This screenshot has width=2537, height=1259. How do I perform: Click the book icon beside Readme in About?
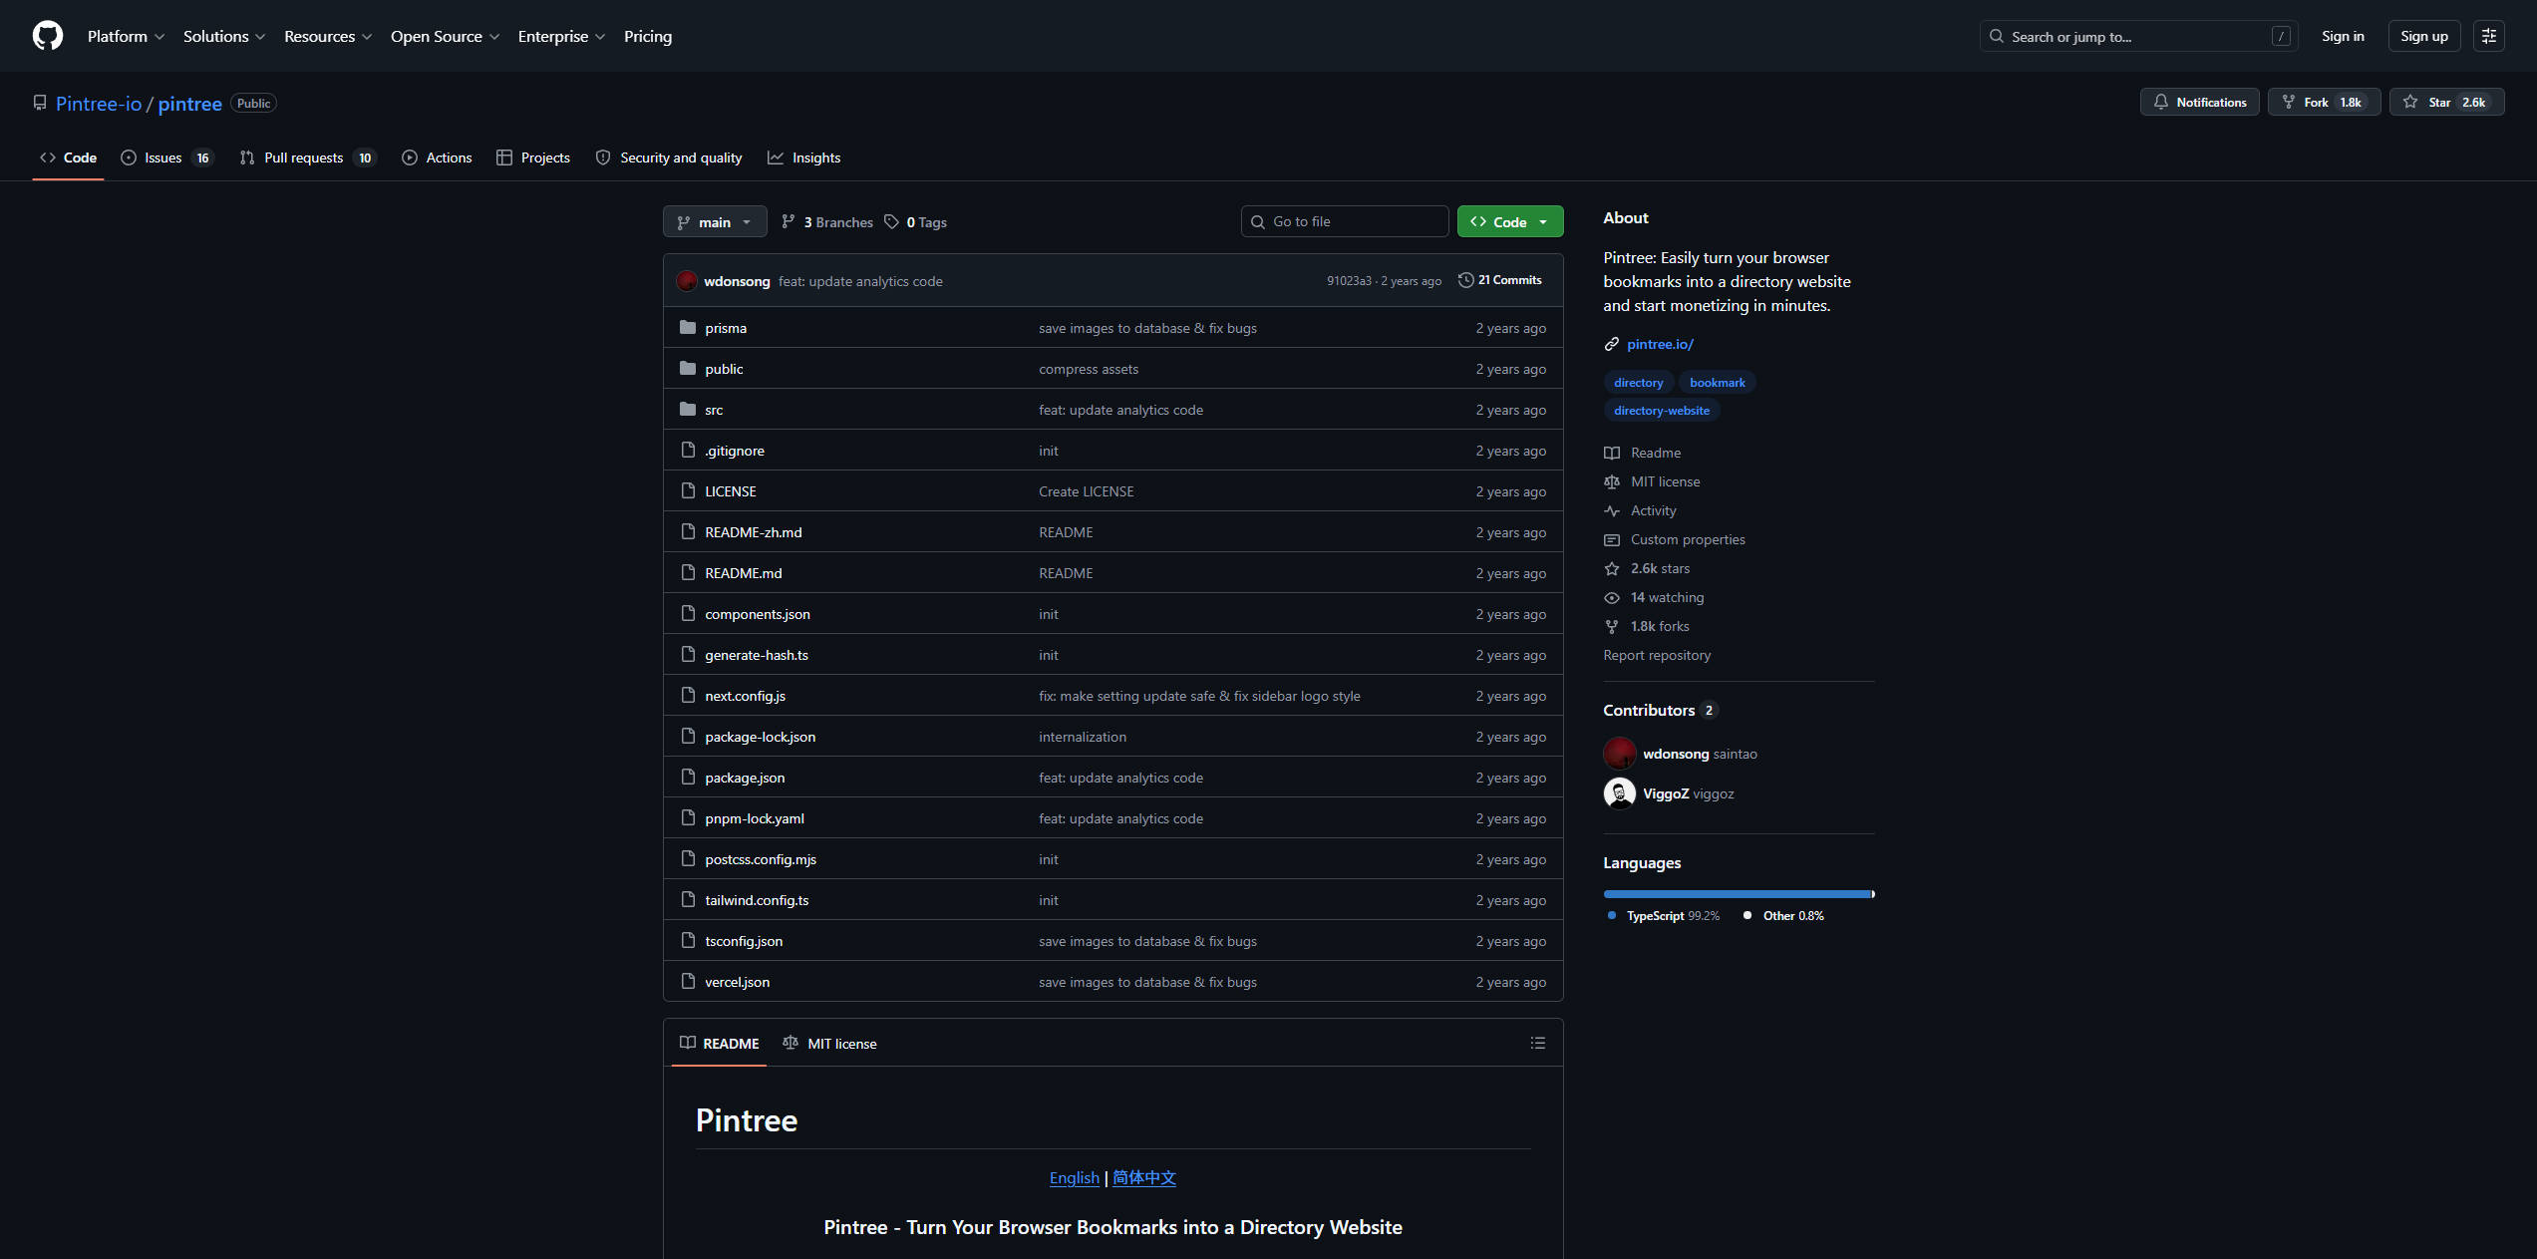click(1611, 453)
